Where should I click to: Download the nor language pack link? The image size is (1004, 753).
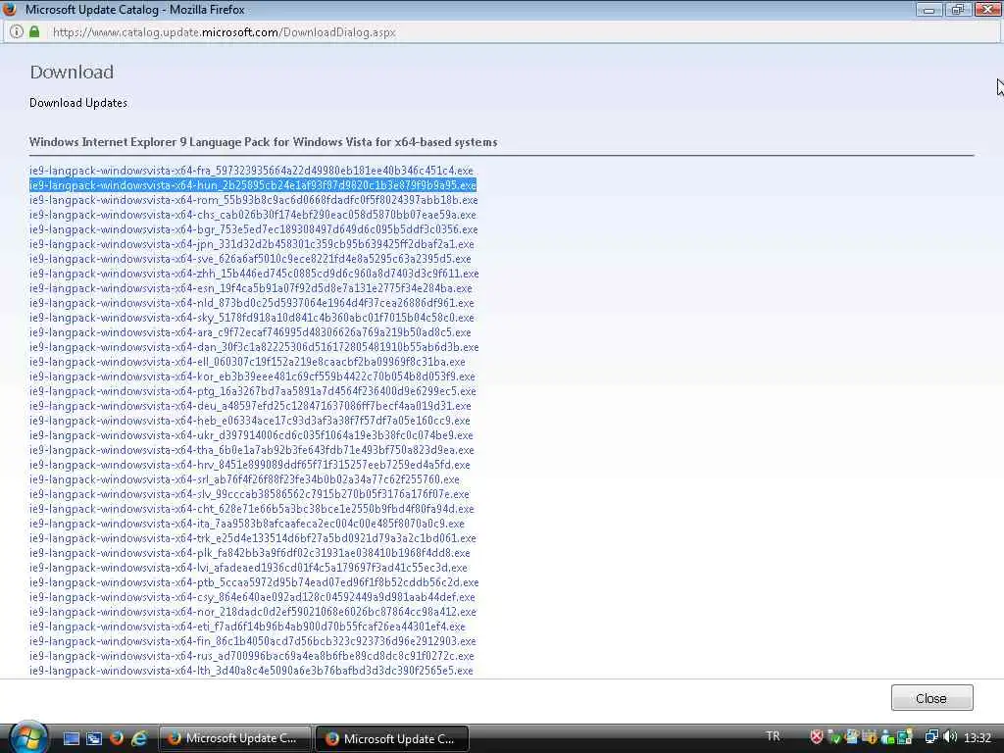coord(253,612)
